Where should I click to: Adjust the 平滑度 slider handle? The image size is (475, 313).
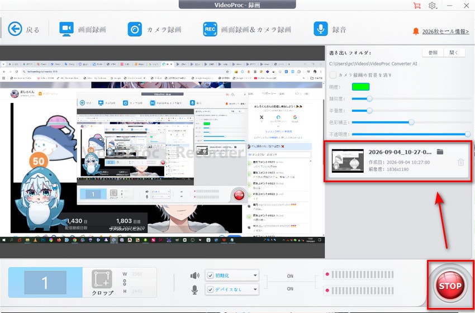(369, 111)
